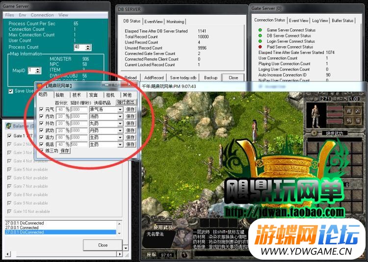The height and width of the screenshot is (262, 368).
Task: Click the 凶 button in game panel
Action: pyautogui.click(x=358, y=111)
